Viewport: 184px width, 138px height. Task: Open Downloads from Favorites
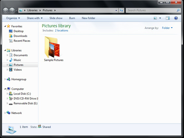[20, 36]
